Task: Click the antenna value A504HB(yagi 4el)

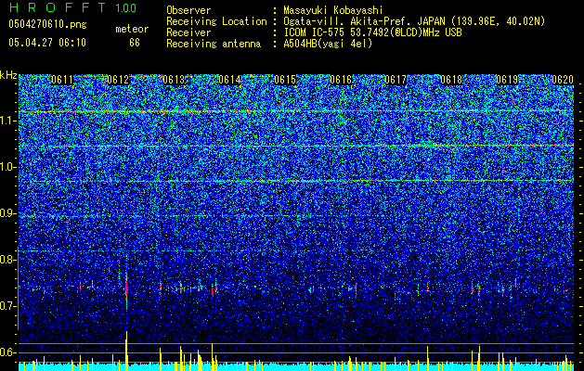Action: tap(328, 44)
